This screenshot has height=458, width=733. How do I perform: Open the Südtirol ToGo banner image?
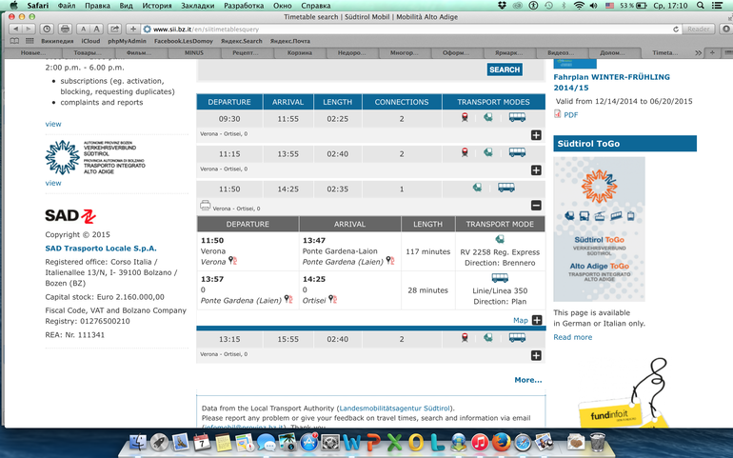tap(600, 229)
